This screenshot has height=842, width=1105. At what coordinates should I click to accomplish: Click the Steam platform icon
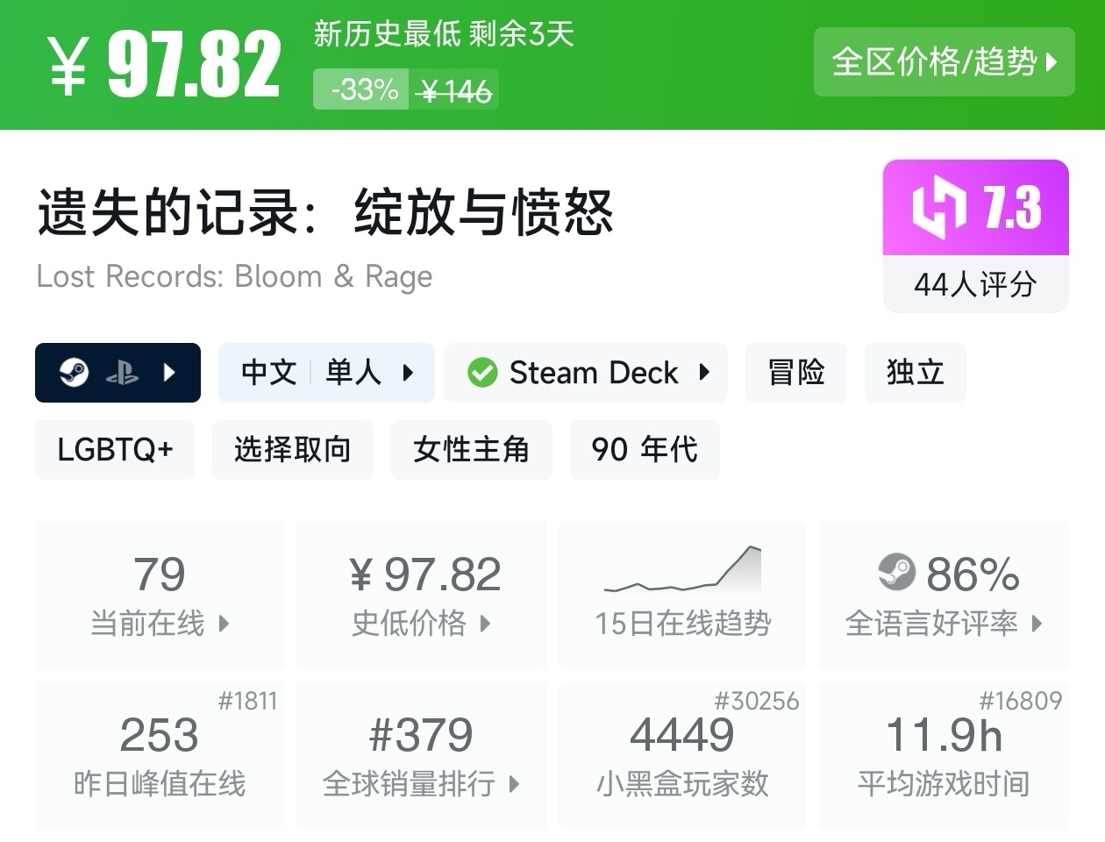[74, 373]
